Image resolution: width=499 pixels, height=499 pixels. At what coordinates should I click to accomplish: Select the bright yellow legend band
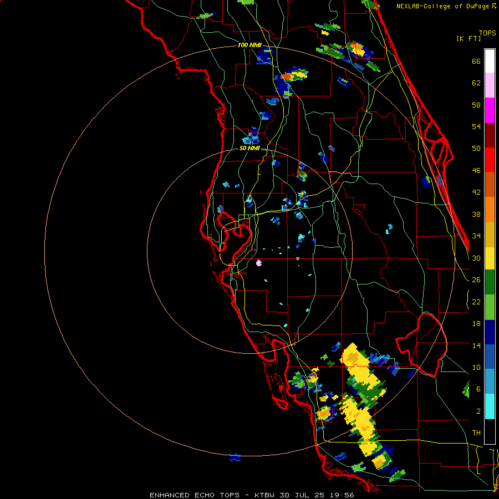[490, 258]
